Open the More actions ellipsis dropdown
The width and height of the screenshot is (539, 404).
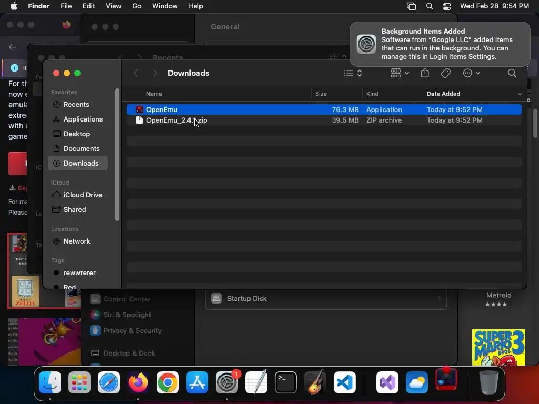click(471, 73)
